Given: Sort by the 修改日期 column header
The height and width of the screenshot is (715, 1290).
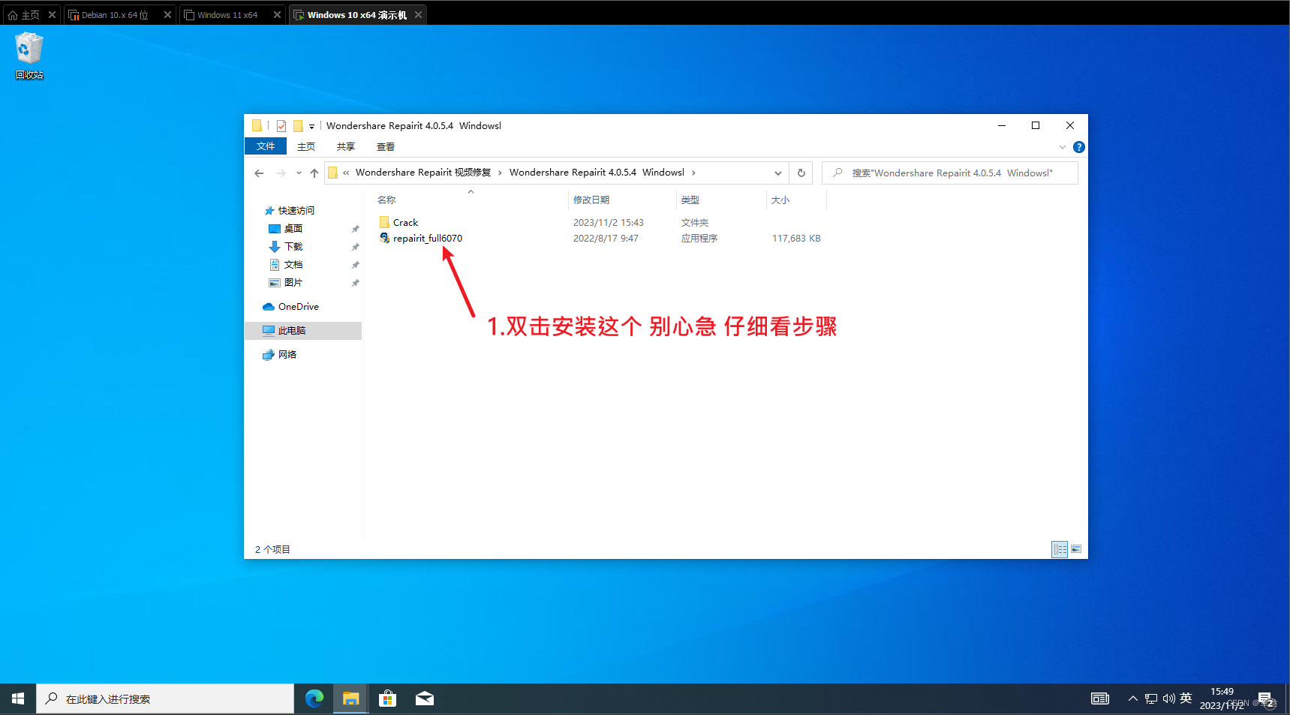Looking at the screenshot, I should tap(591, 200).
